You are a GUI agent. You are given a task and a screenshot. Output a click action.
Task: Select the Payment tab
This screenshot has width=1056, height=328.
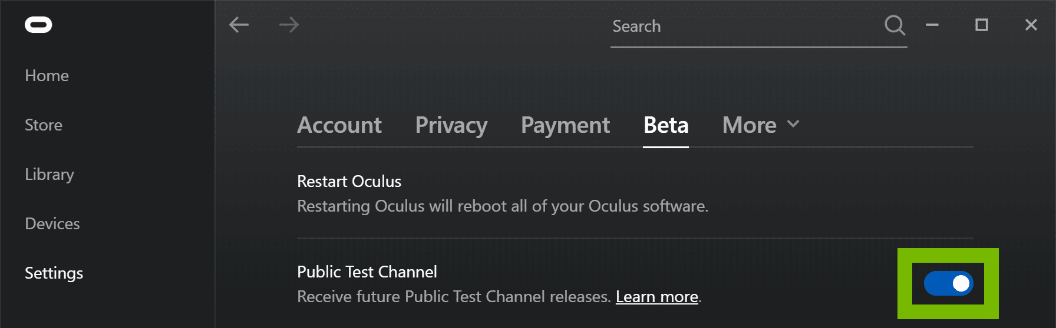[x=566, y=125]
